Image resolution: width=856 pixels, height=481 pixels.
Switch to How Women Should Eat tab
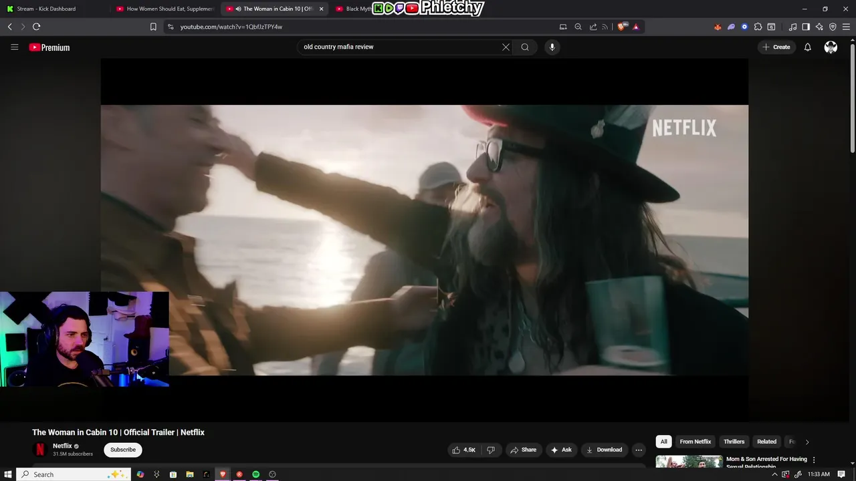click(x=165, y=9)
